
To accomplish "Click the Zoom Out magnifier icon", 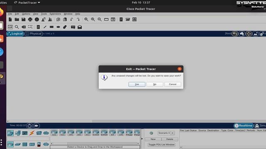I will coord(100,19).
